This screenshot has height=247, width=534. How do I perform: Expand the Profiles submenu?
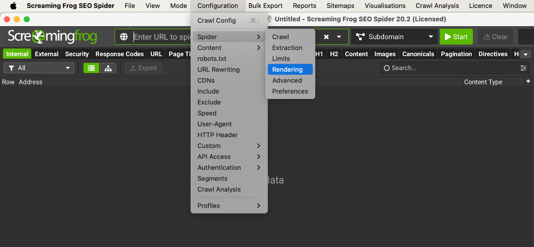[x=229, y=206]
